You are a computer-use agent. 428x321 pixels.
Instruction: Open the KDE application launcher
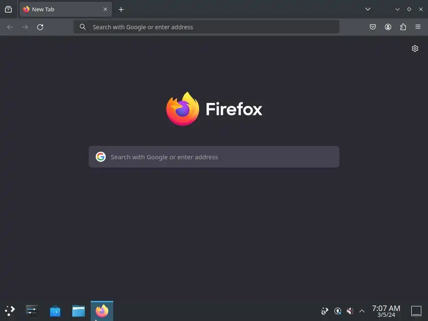point(10,311)
